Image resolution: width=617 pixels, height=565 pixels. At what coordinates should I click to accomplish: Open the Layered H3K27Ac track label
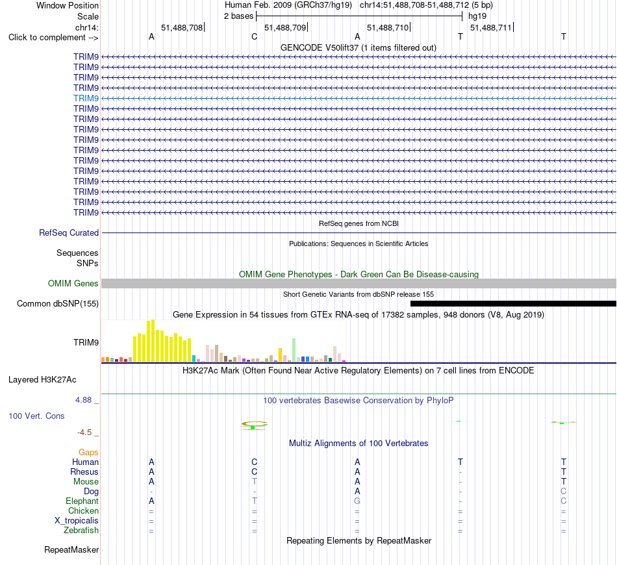42,380
